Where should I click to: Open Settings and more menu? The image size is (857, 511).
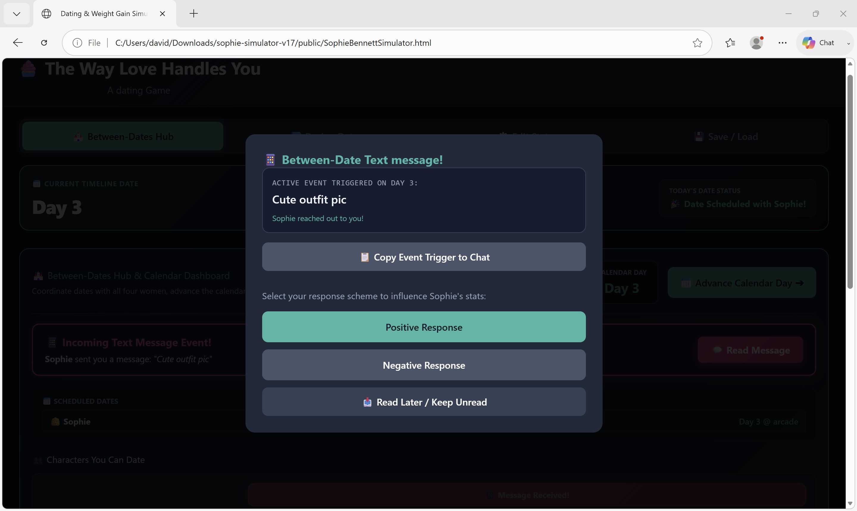click(783, 43)
